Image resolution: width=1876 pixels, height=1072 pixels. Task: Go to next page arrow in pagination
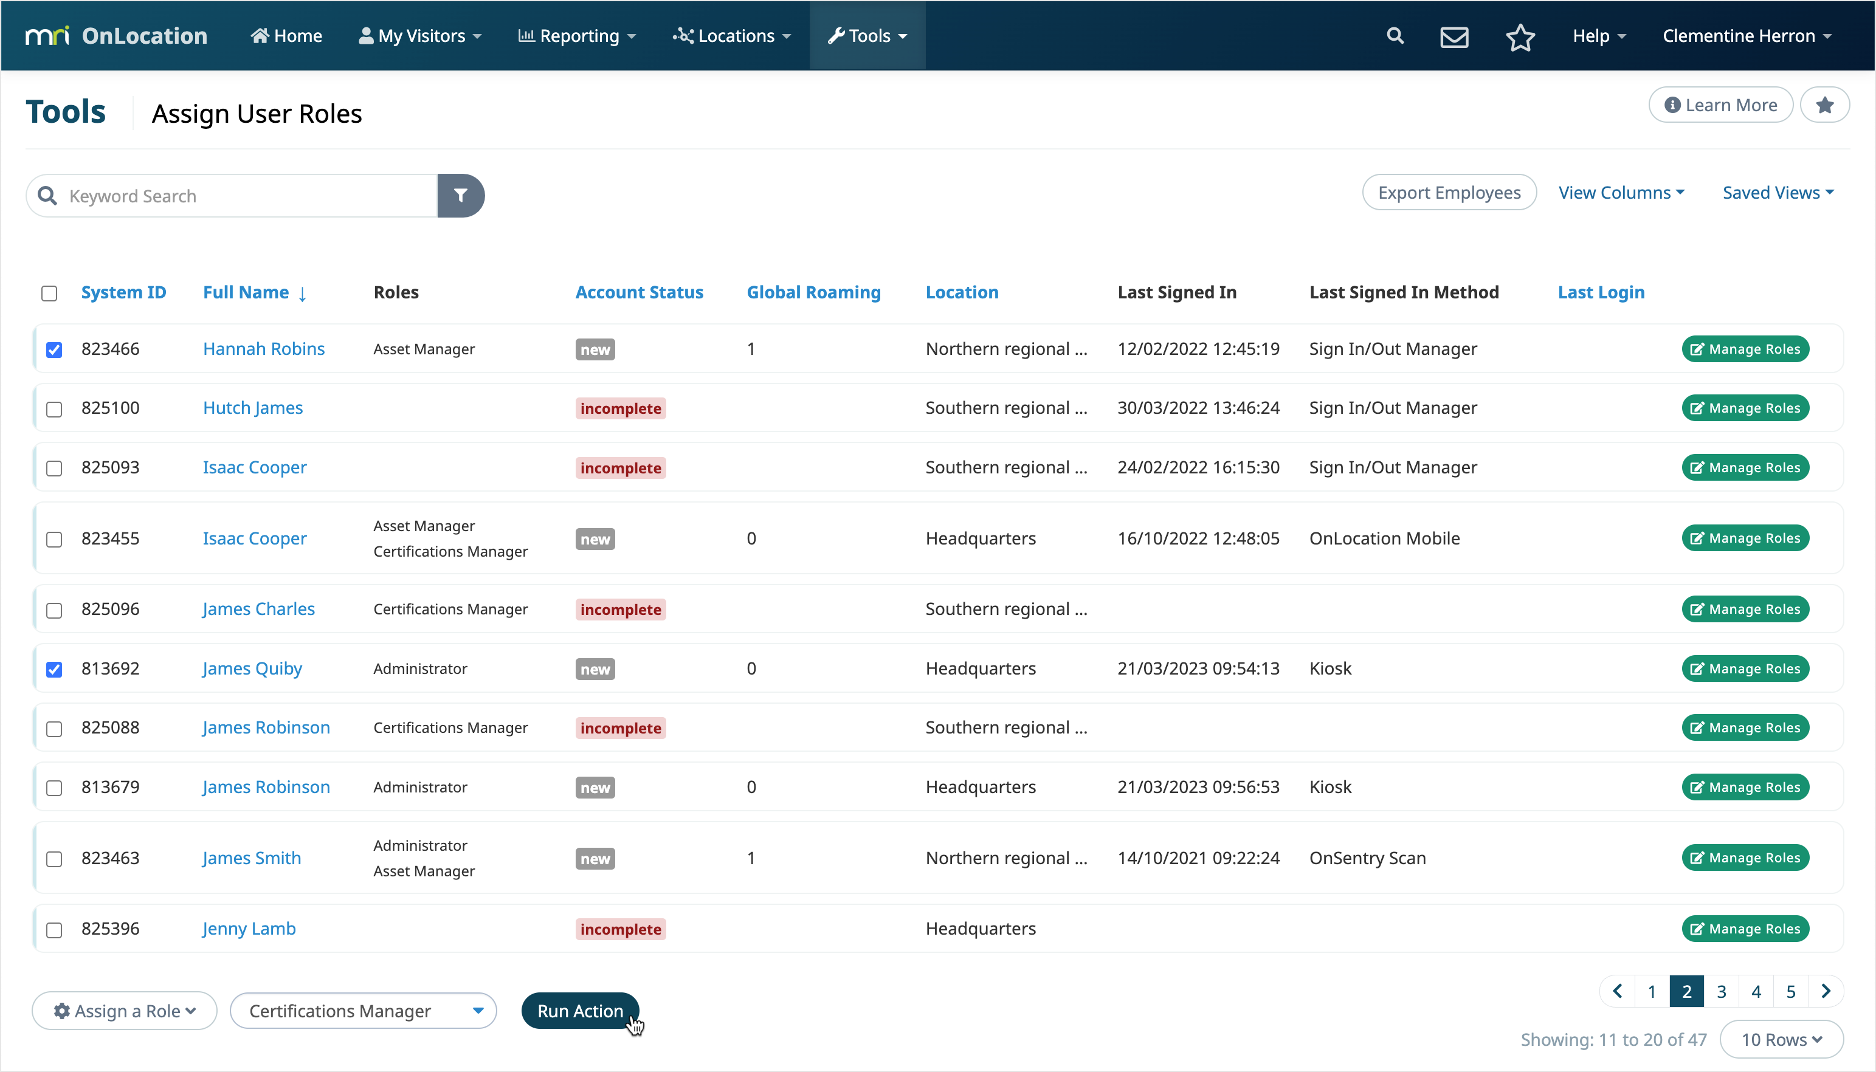(1826, 991)
